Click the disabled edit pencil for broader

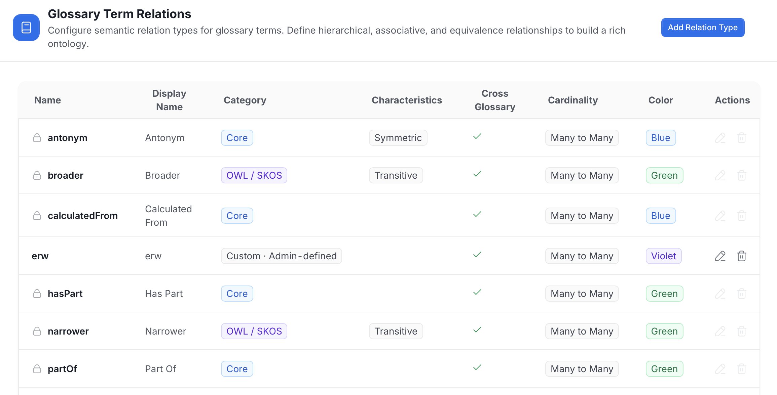point(720,175)
